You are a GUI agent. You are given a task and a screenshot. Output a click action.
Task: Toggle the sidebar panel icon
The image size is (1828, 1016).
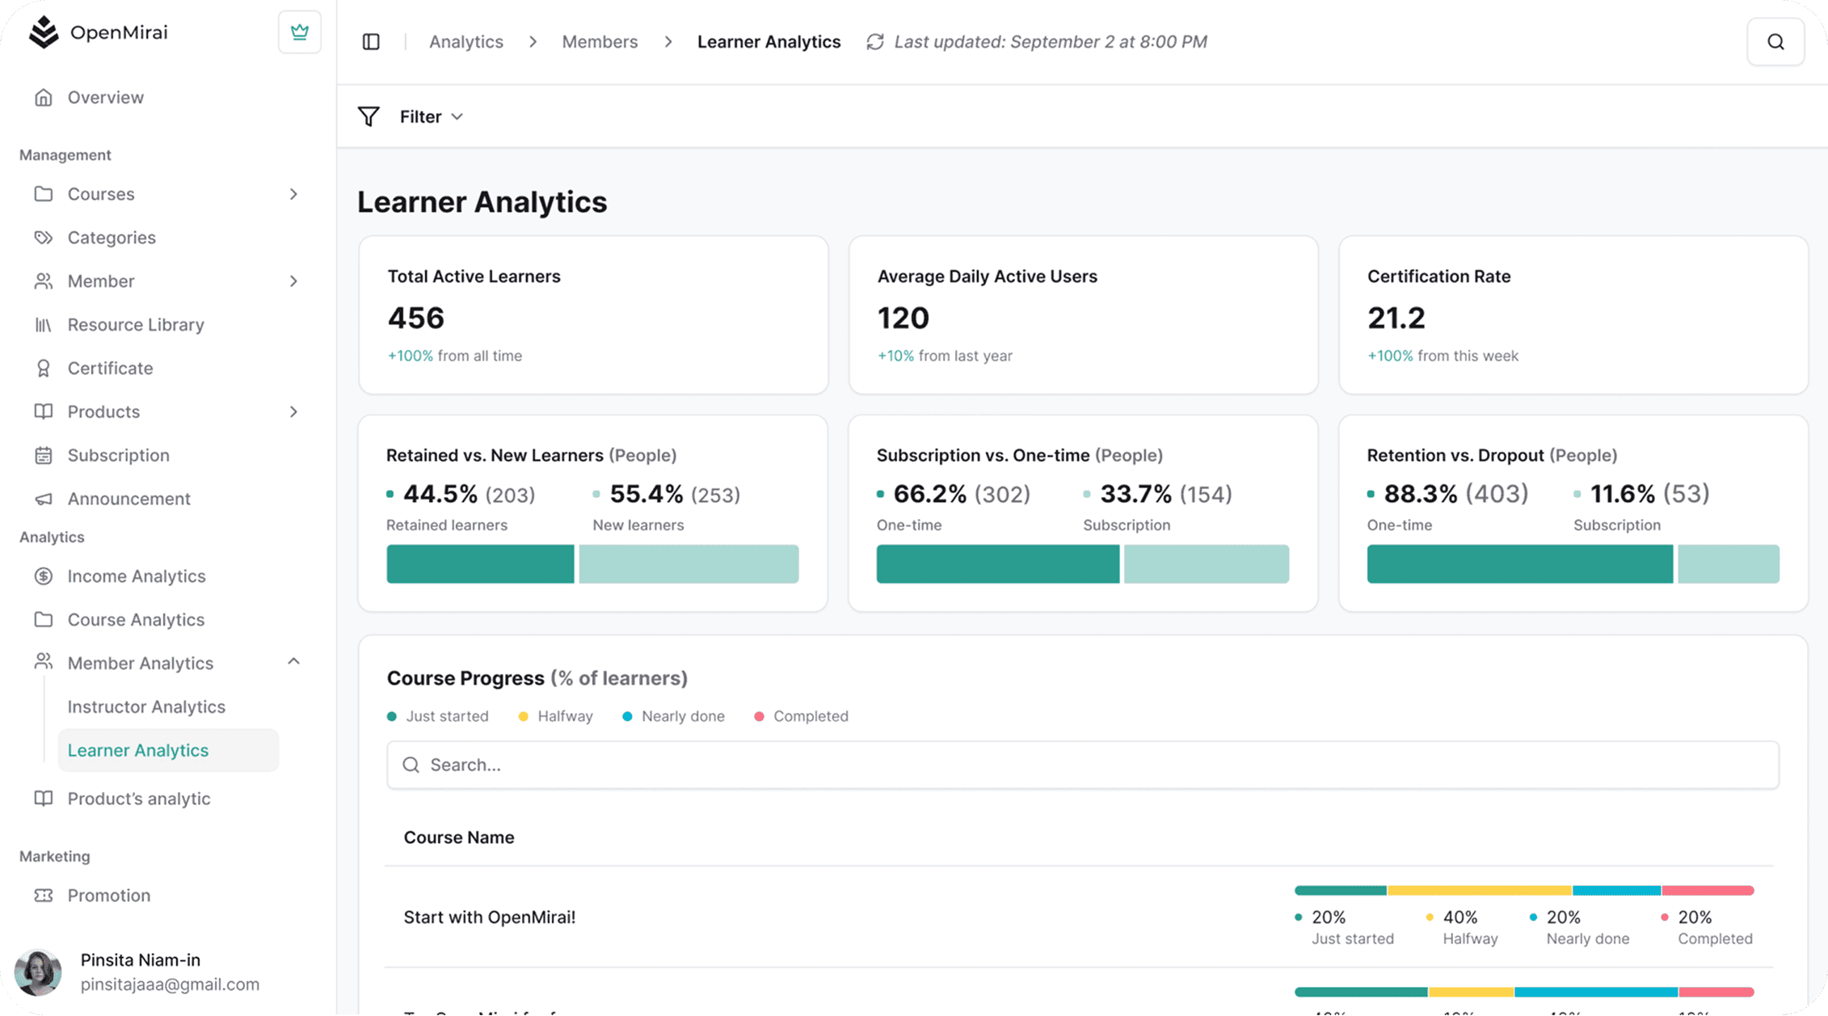point(371,42)
